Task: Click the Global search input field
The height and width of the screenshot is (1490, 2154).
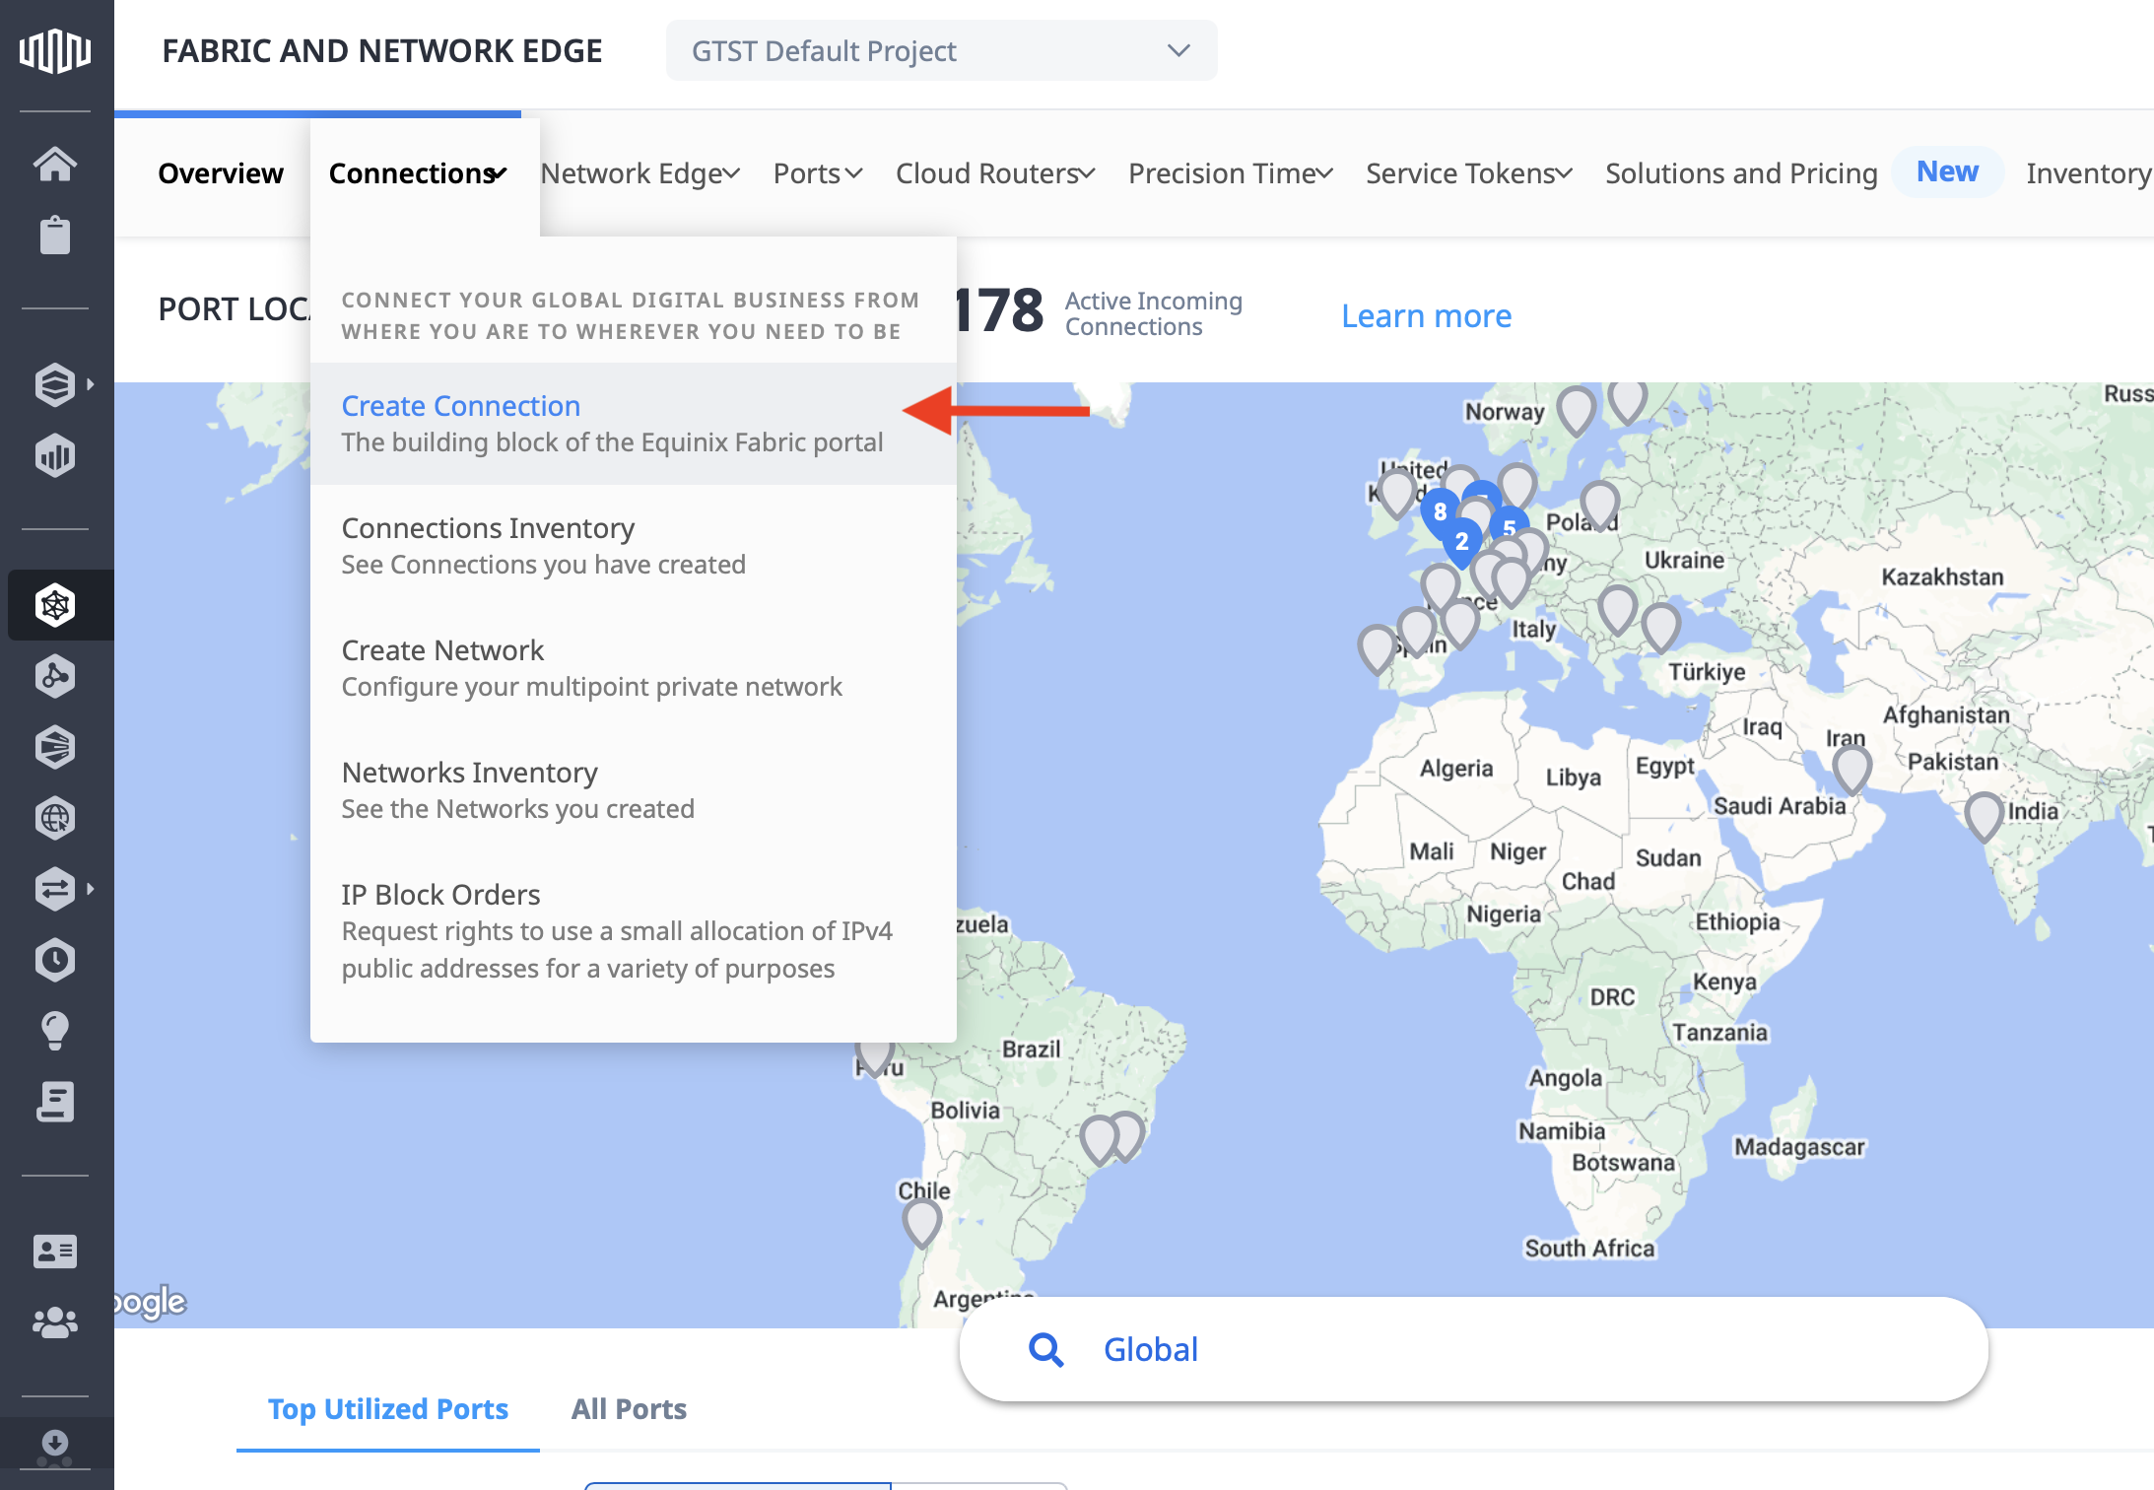Action: [x=1473, y=1349]
